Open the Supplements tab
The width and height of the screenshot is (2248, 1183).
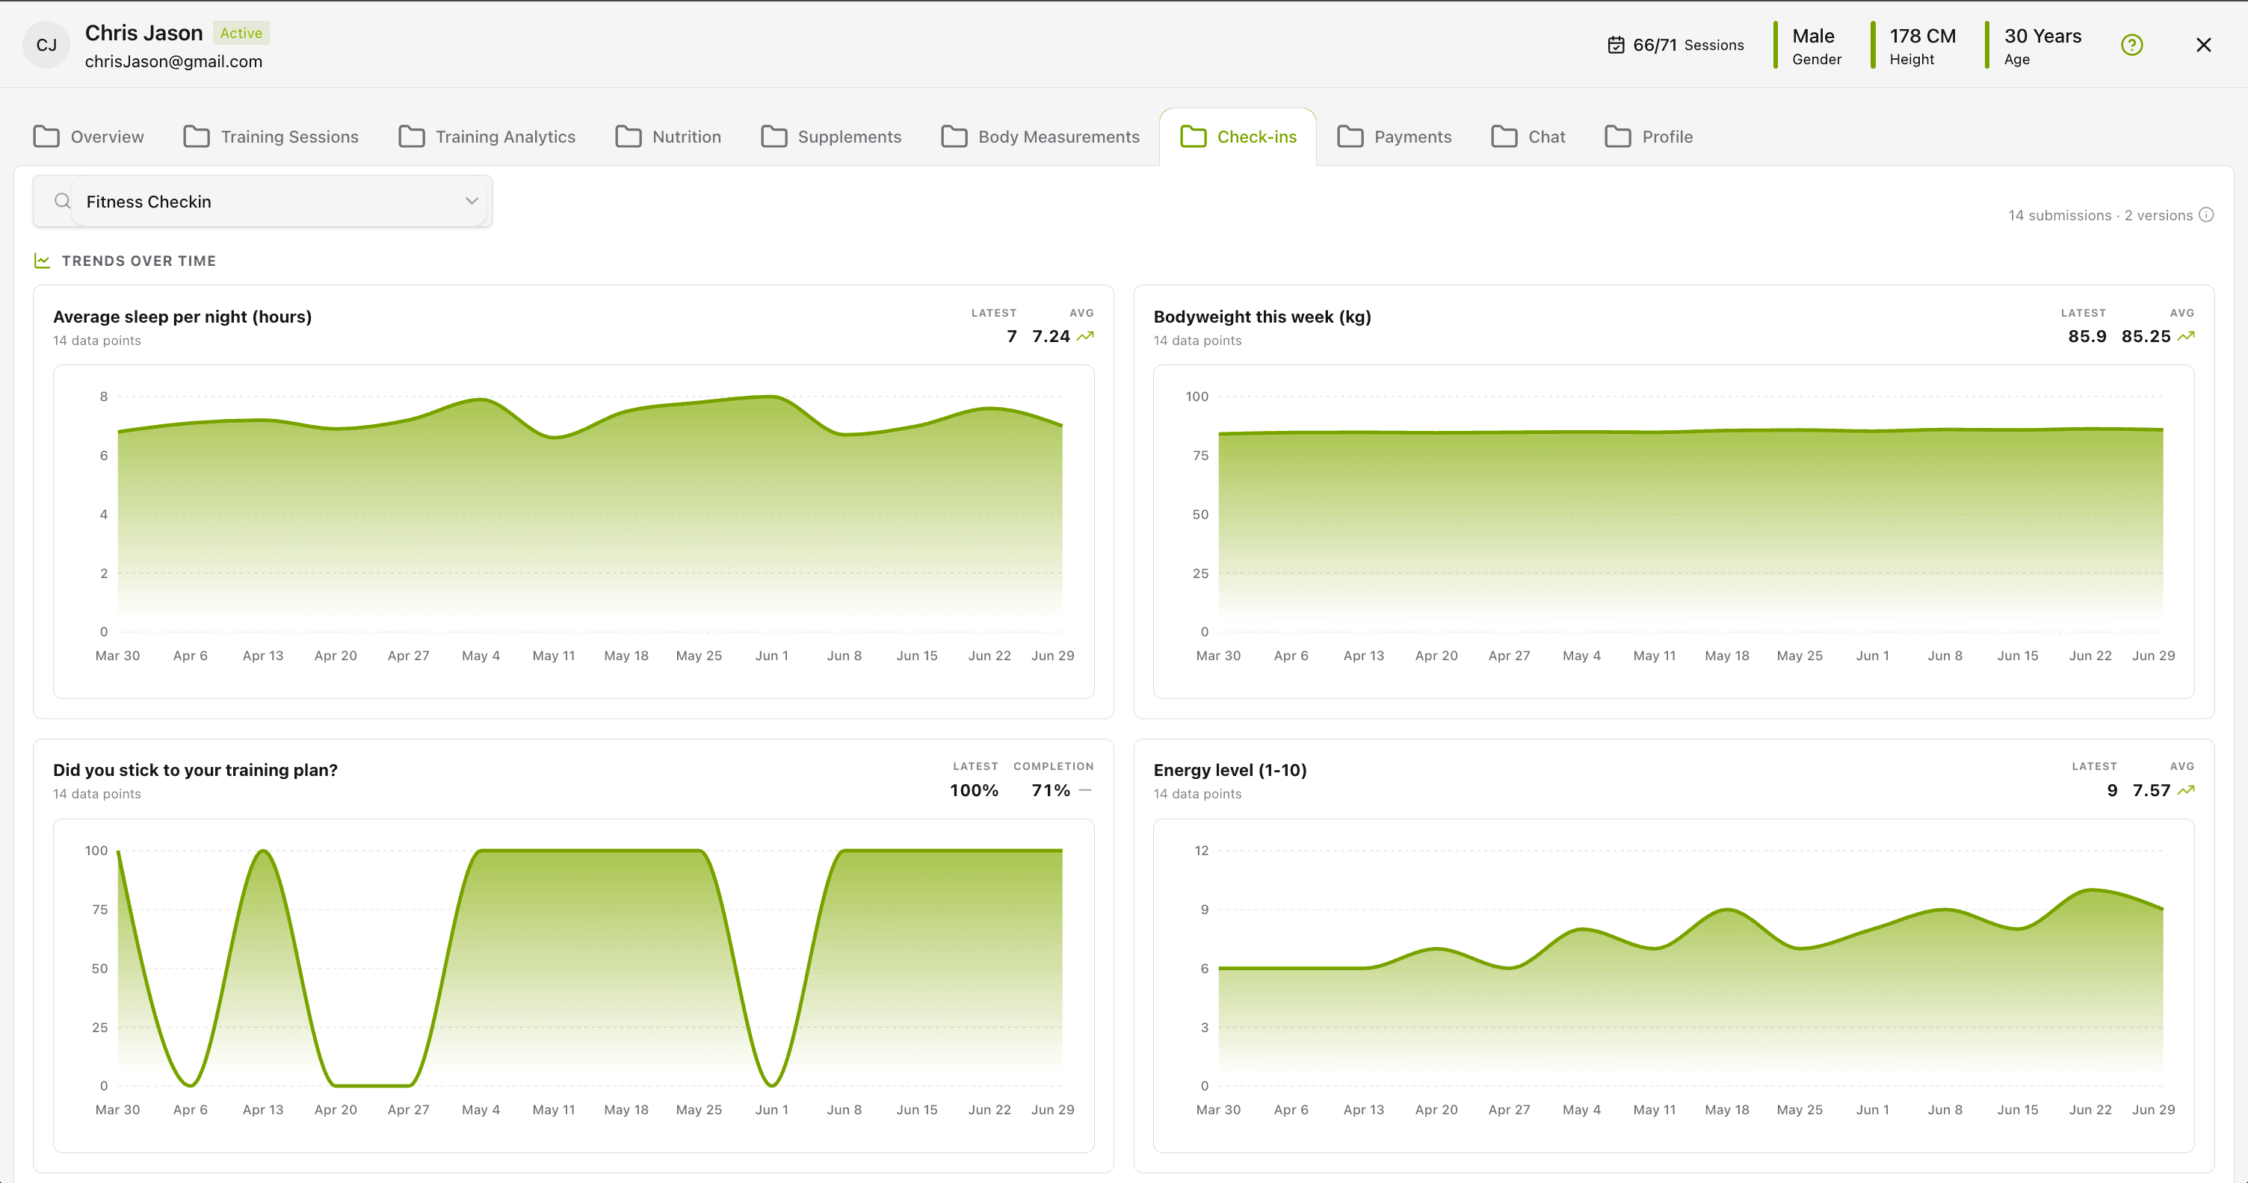832,137
